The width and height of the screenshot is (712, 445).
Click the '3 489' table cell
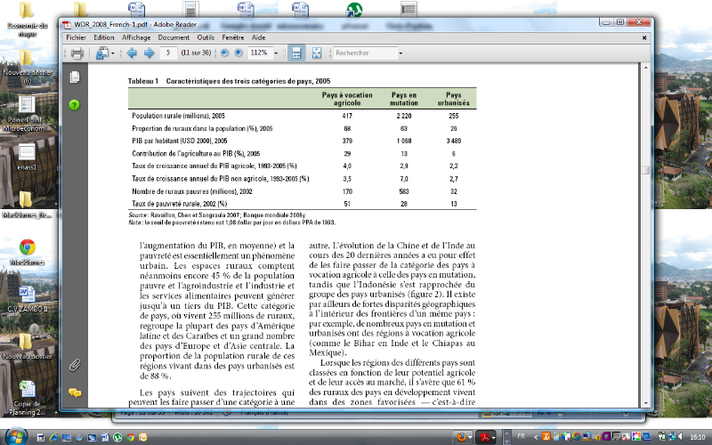[x=454, y=141]
